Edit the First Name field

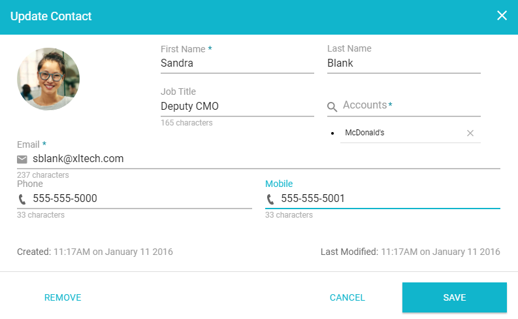click(x=236, y=63)
